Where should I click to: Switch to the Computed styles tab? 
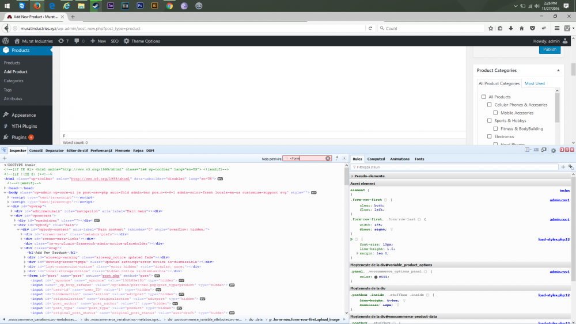point(376,159)
